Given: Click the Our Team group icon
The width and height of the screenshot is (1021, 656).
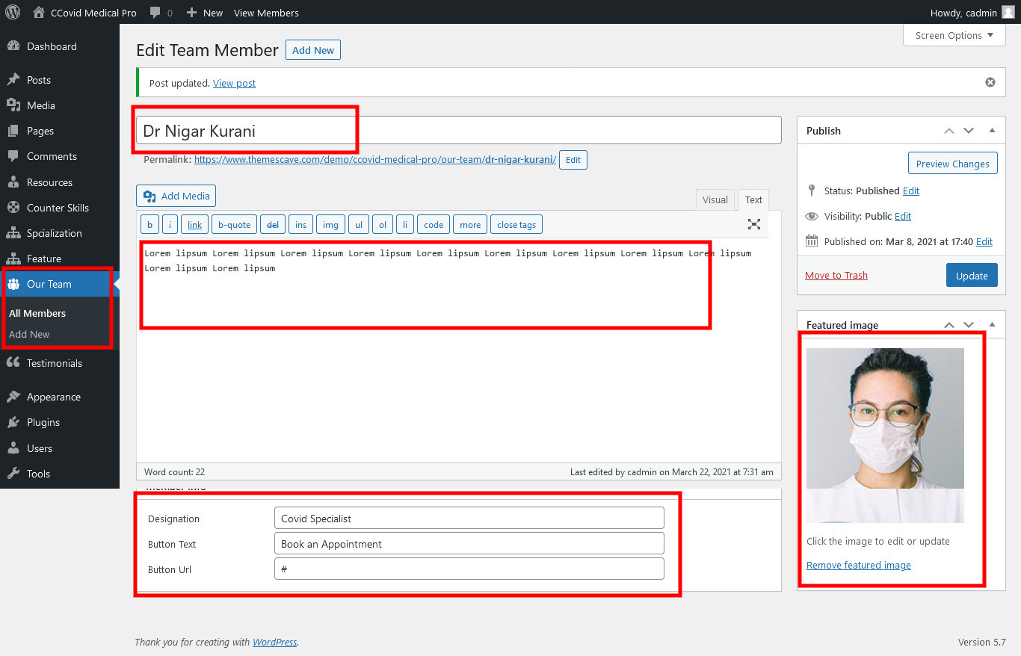Looking at the screenshot, I should pyautogui.click(x=13, y=284).
